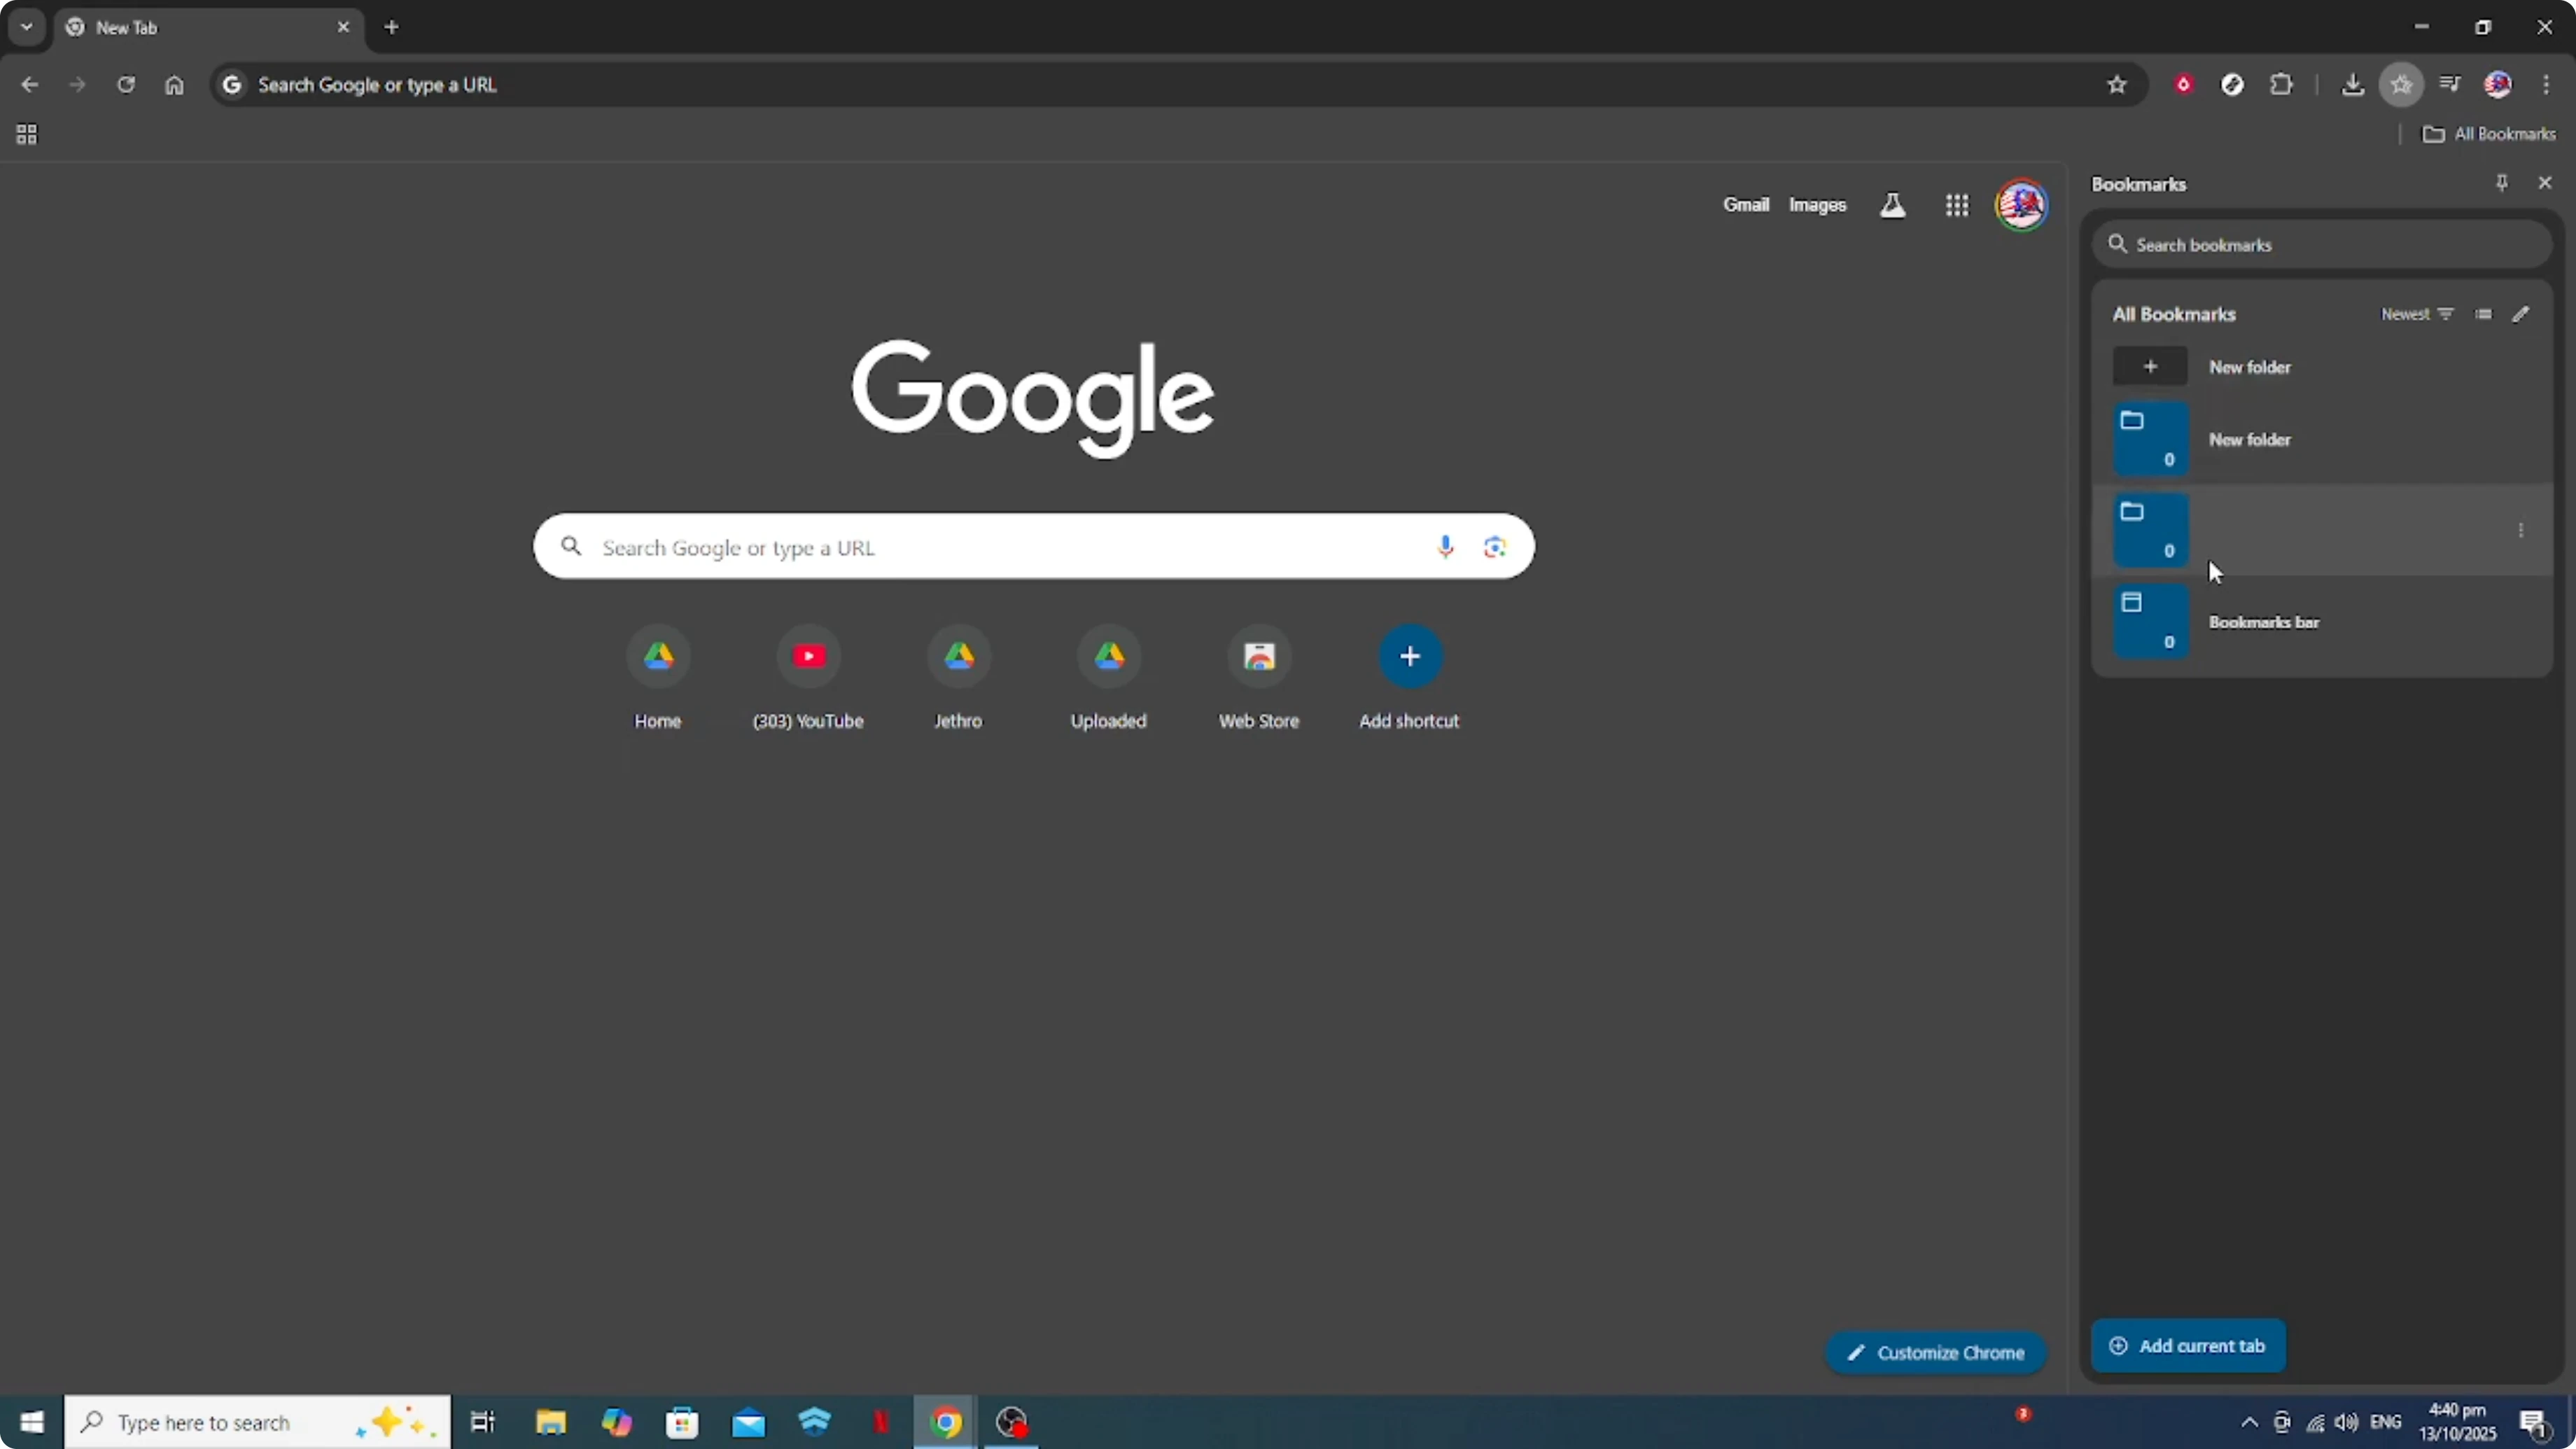Viewport: 2576px width, 1449px height.
Task: Open the All Bookmarks folder in bookmarks bar
Action: pyautogui.click(x=2489, y=134)
